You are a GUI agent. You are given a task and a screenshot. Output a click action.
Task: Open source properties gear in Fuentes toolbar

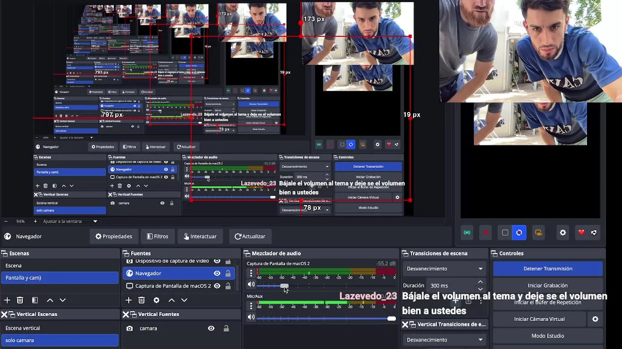click(x=156, y=300)
